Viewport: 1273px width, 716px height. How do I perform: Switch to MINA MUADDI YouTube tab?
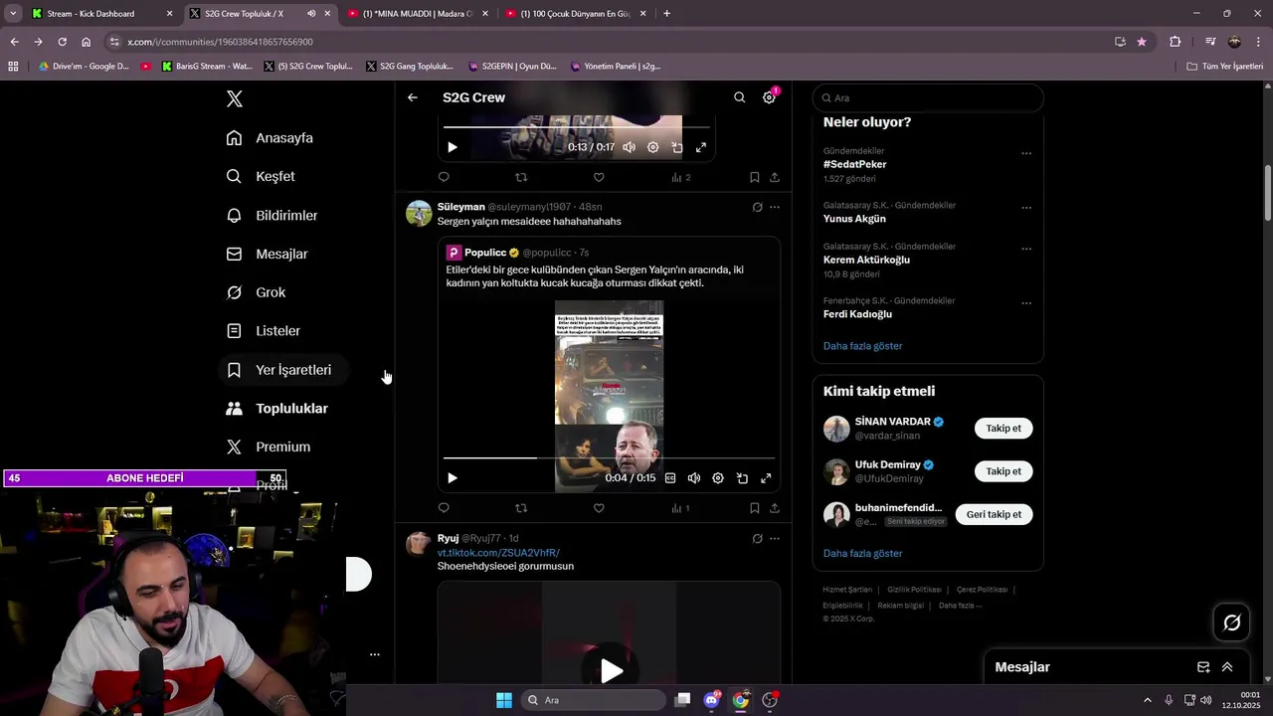(x=418, y=14)
